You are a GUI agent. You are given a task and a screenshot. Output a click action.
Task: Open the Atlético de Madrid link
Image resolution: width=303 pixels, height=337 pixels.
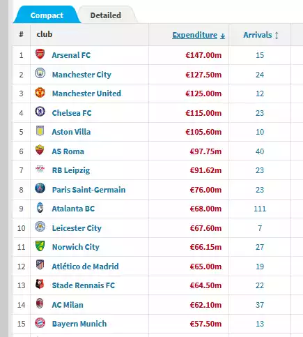[85, 267]
